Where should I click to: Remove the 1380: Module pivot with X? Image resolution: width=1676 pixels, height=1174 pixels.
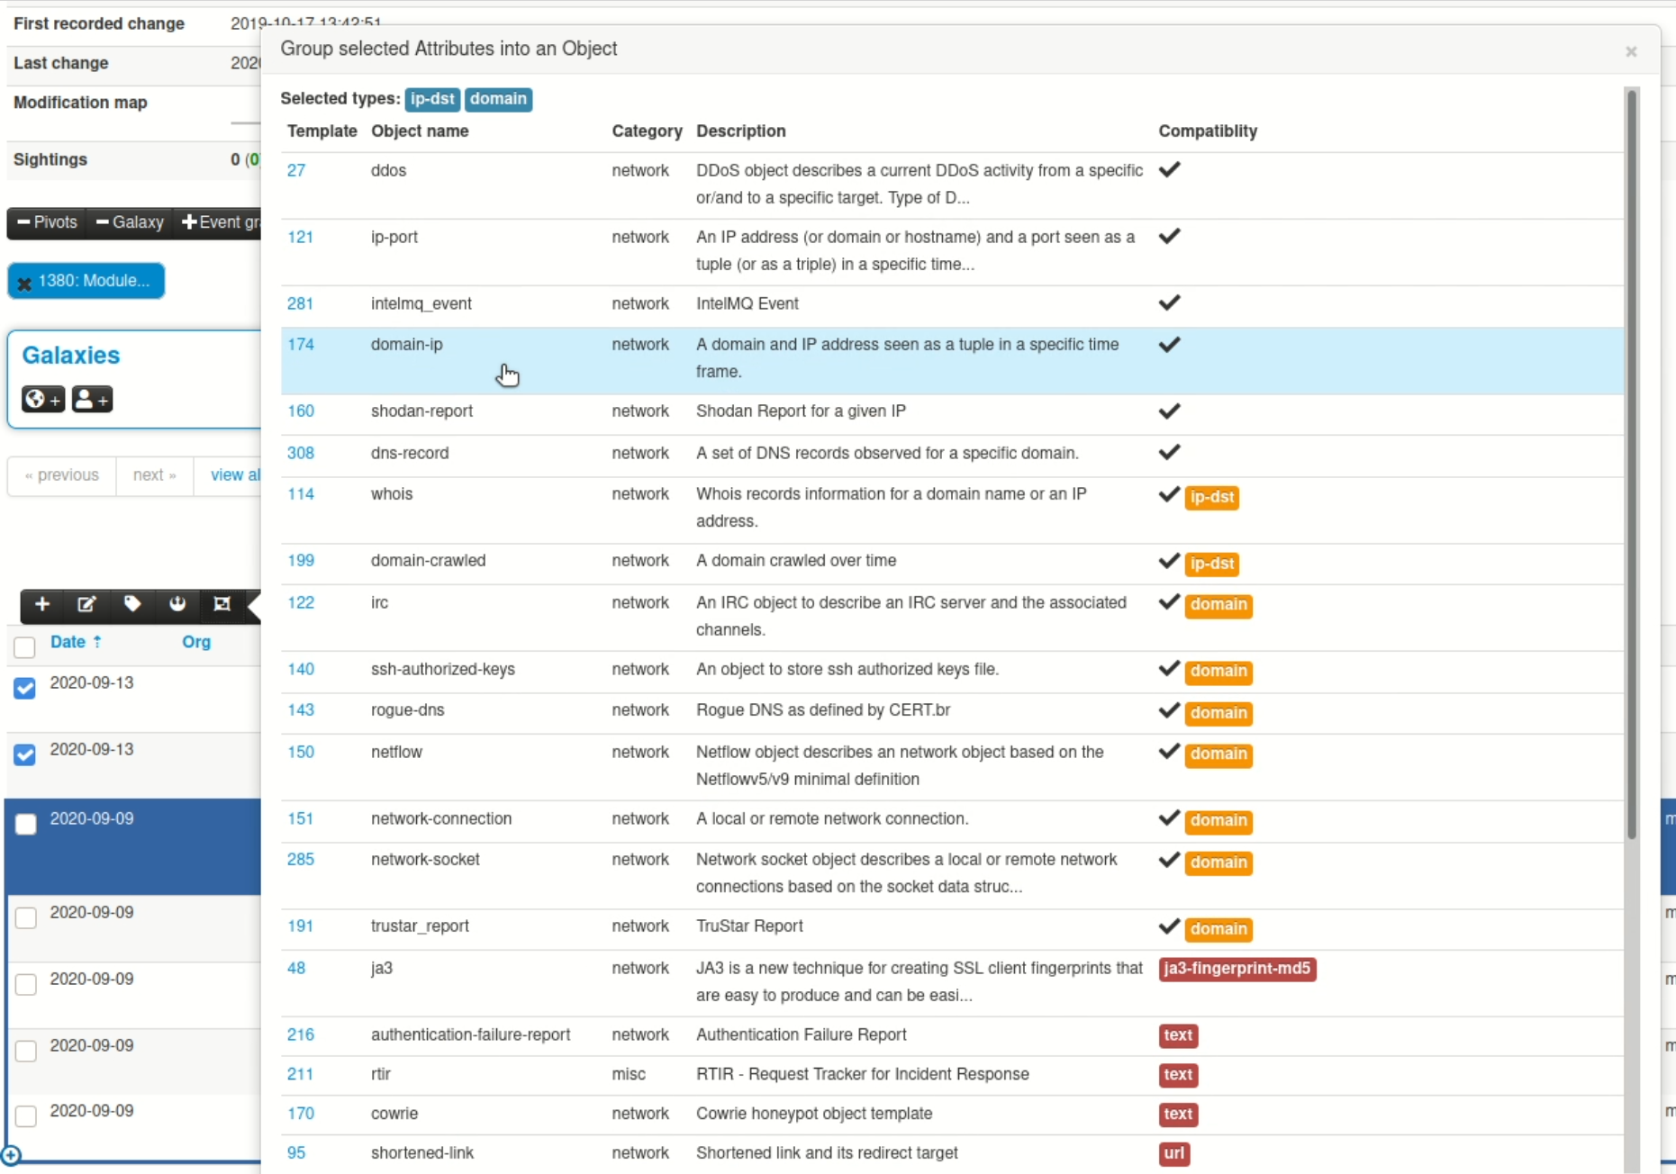pos(25,284)
